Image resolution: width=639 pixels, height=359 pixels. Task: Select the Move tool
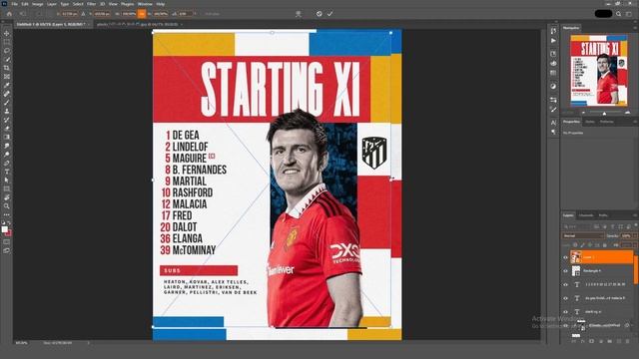click(x=7, y=33)
